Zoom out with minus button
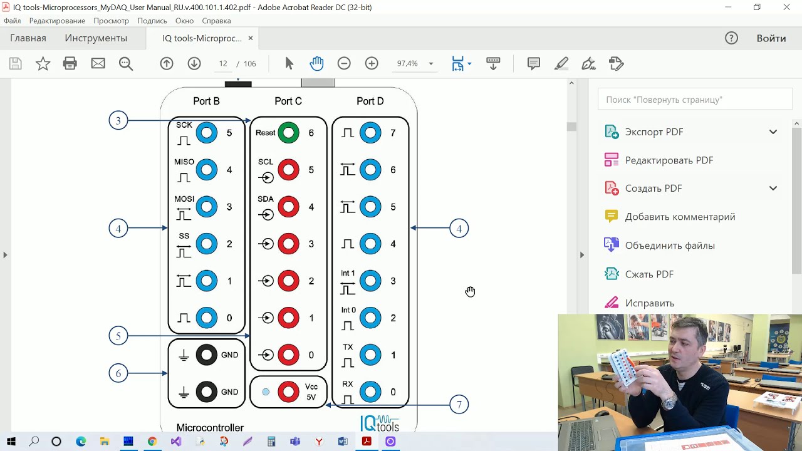 [344, 63]
